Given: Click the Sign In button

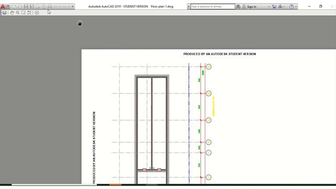Looking at the screenshot, I should pyautogui.click(x=249, y=7).
